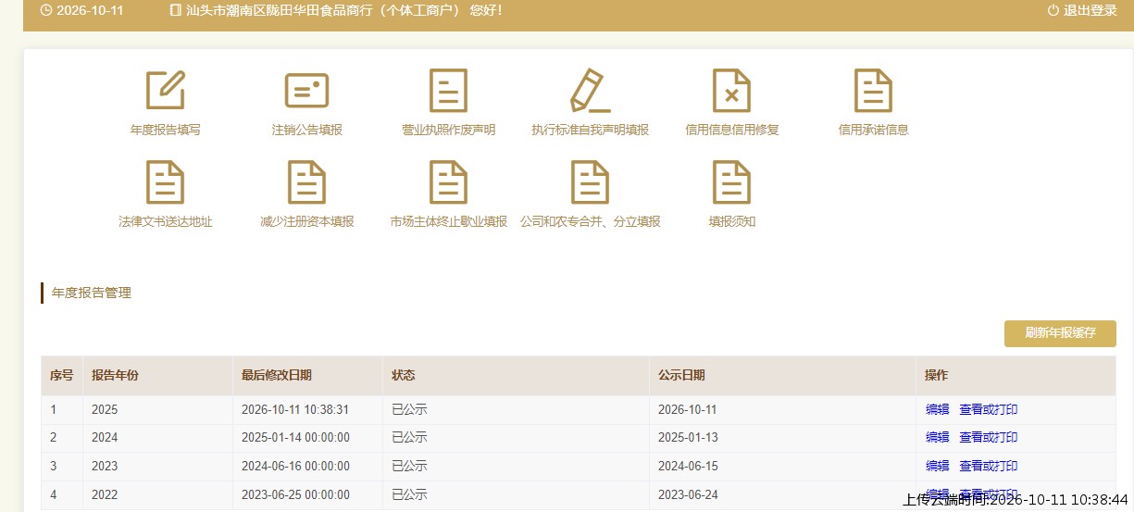
Task: Click 编辑 for the 2025 report
Action: 938,409
